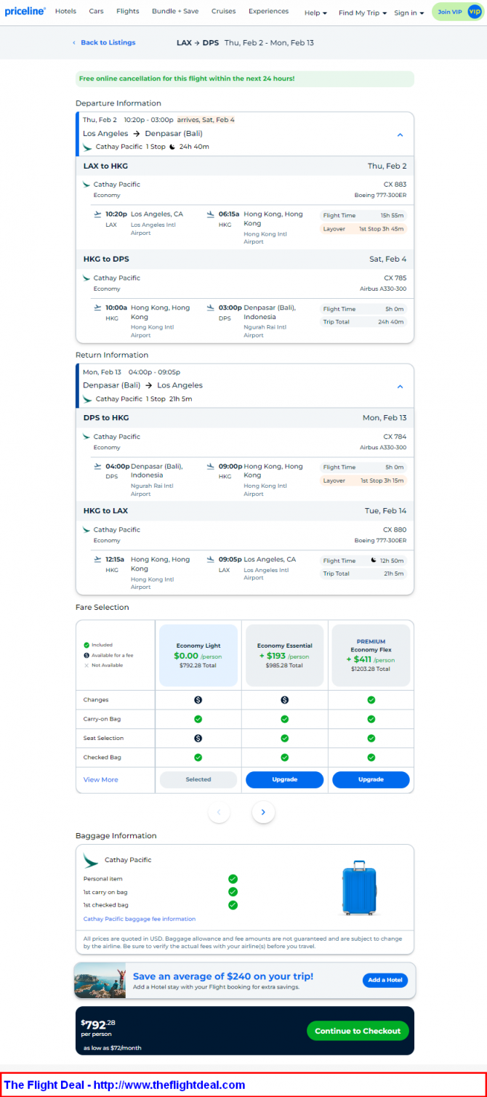Click check icon for Economy Light Carry-on Bag
This screenshot has height=1097, width=487.
(198, 719)
